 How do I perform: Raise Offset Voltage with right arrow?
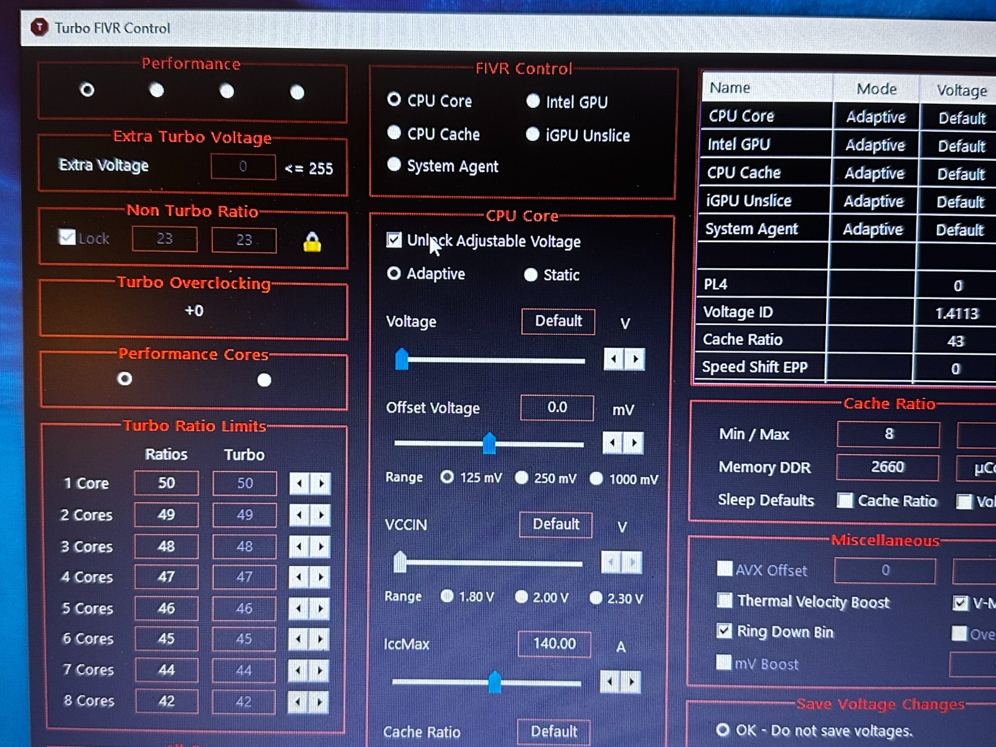pyautogui.click(x=634, y=443)
